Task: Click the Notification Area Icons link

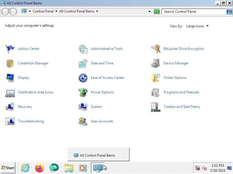Action: [x=36, y=92]
